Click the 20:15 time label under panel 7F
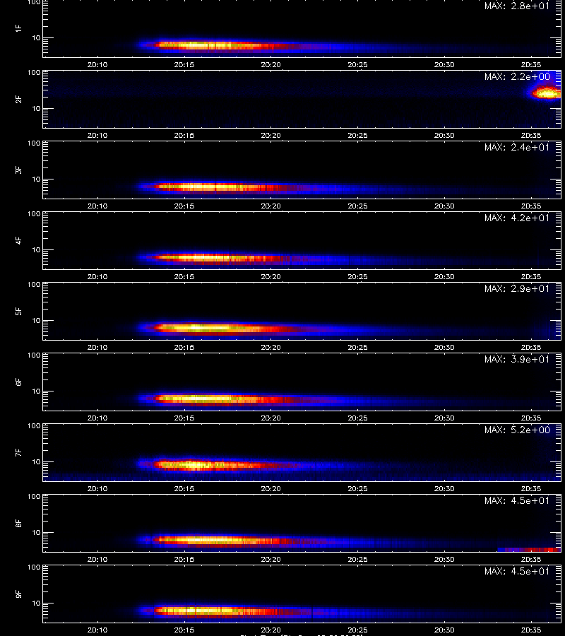This screenshot has height=636, width=565. (x=184, y=488)
